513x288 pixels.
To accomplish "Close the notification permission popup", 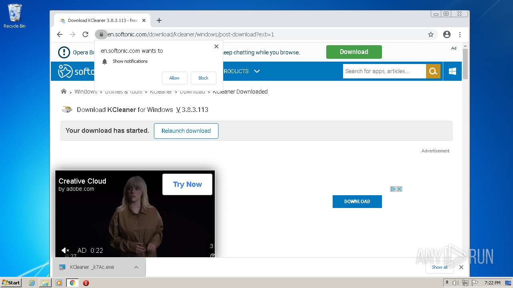I will (x=216, y=46).
